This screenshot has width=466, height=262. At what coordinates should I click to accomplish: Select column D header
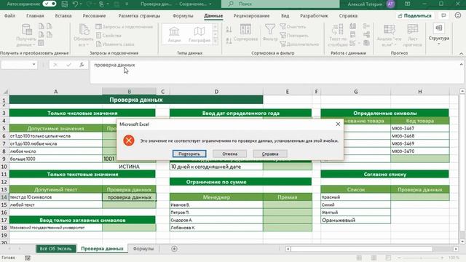[216, 92]
